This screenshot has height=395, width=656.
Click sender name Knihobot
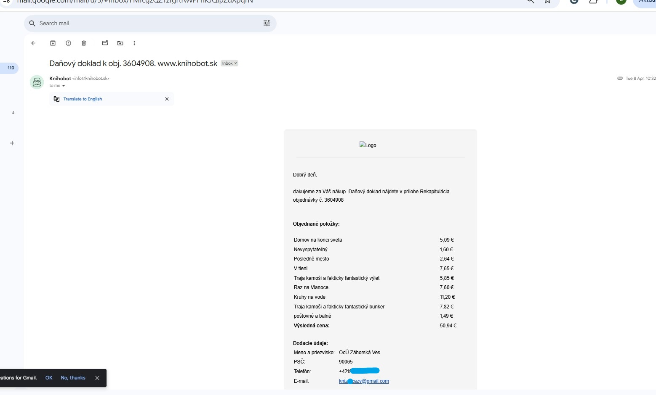tap(60, 79)
